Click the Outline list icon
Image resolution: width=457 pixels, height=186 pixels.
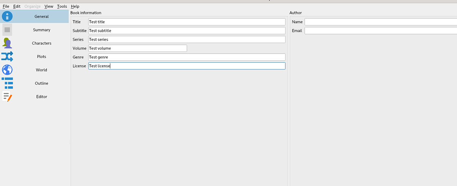click(7, 83)
